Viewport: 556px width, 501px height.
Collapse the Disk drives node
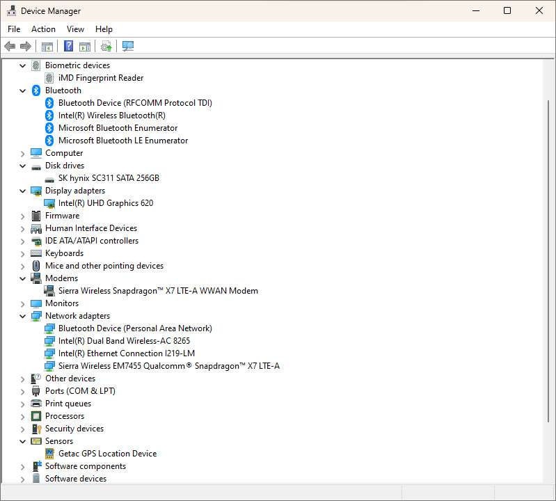(x=23, y=166)
